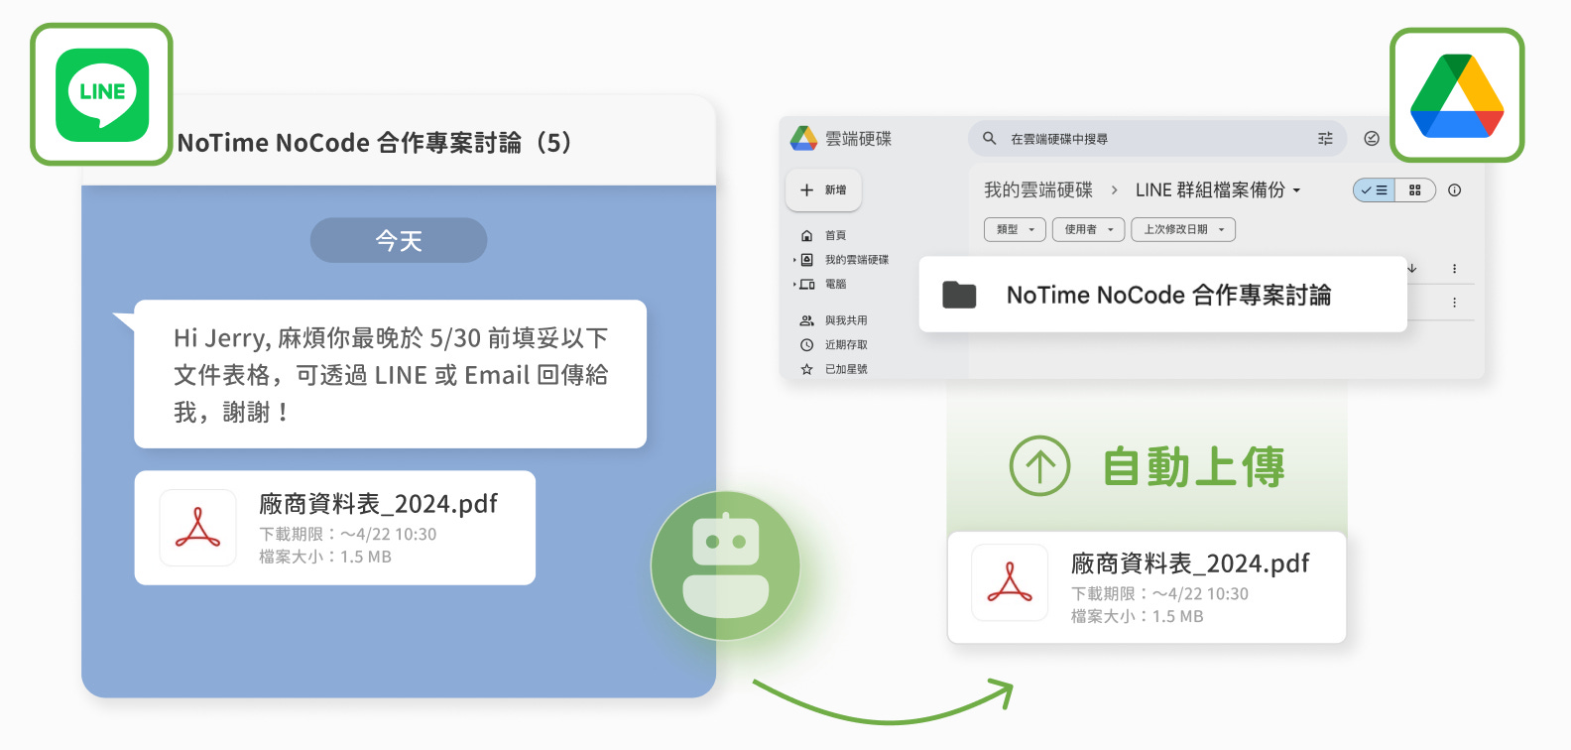Click the circled up-arrow upload icon
The image size is (1571, 750).
[x=1039, y=465]
